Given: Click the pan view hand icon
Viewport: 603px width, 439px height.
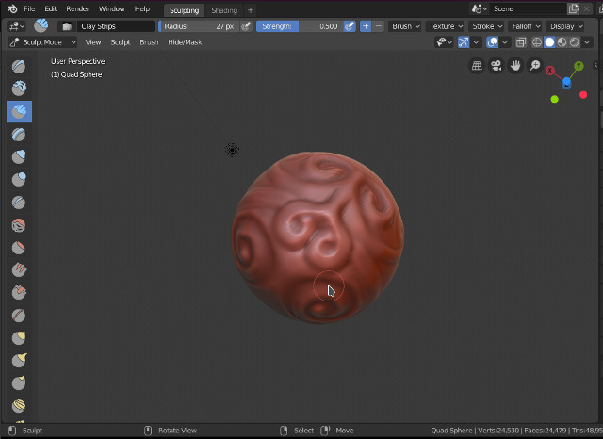Looking at the screenshot, I should (x=515, y=66).
